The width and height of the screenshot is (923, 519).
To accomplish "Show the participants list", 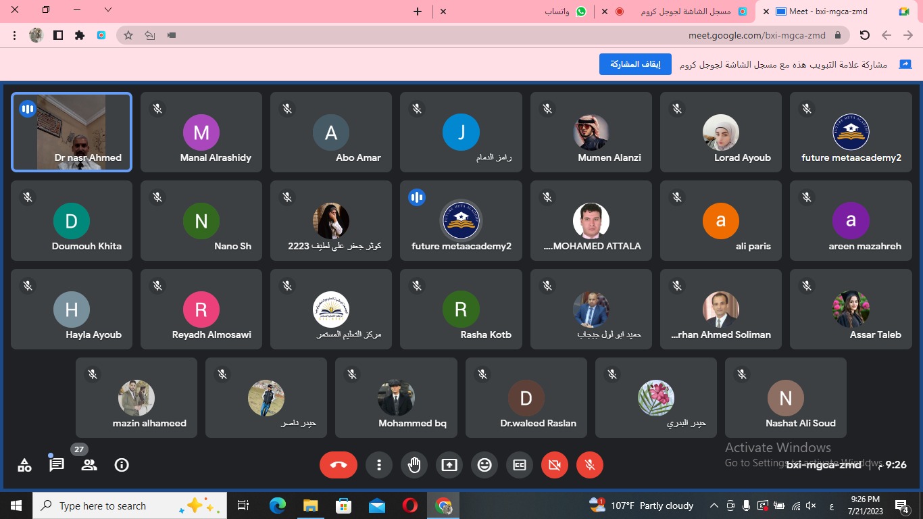I will 89,465.
